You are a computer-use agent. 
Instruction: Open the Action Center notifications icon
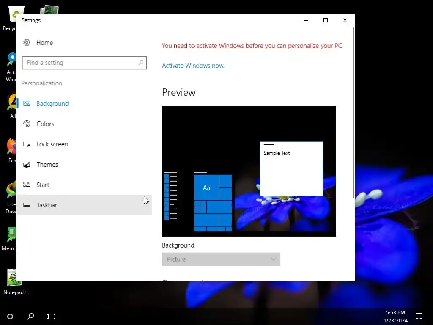pos(419,317)
